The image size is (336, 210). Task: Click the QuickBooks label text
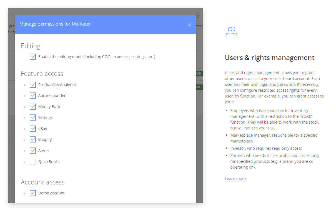(49, 162)
